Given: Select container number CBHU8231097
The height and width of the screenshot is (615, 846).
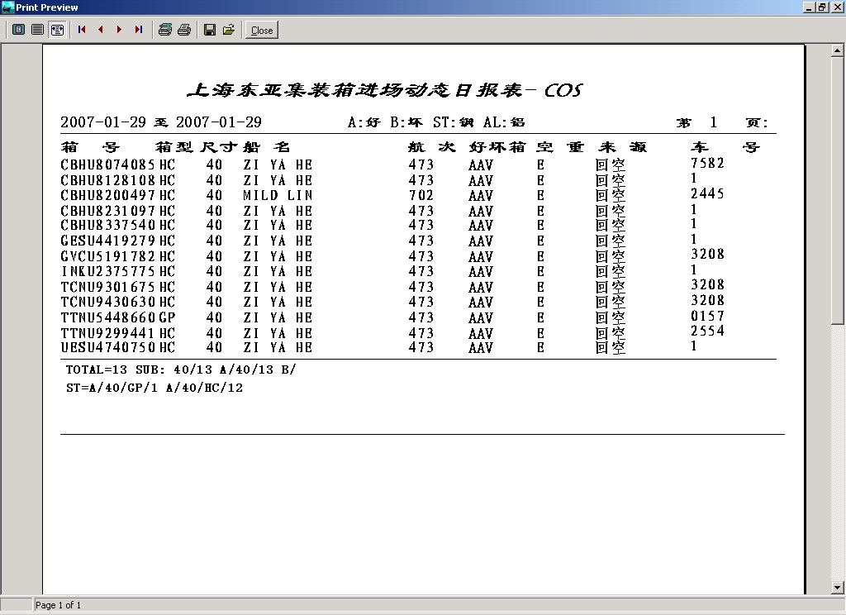Looking at the screenshot, I should [x=108, y=211].
